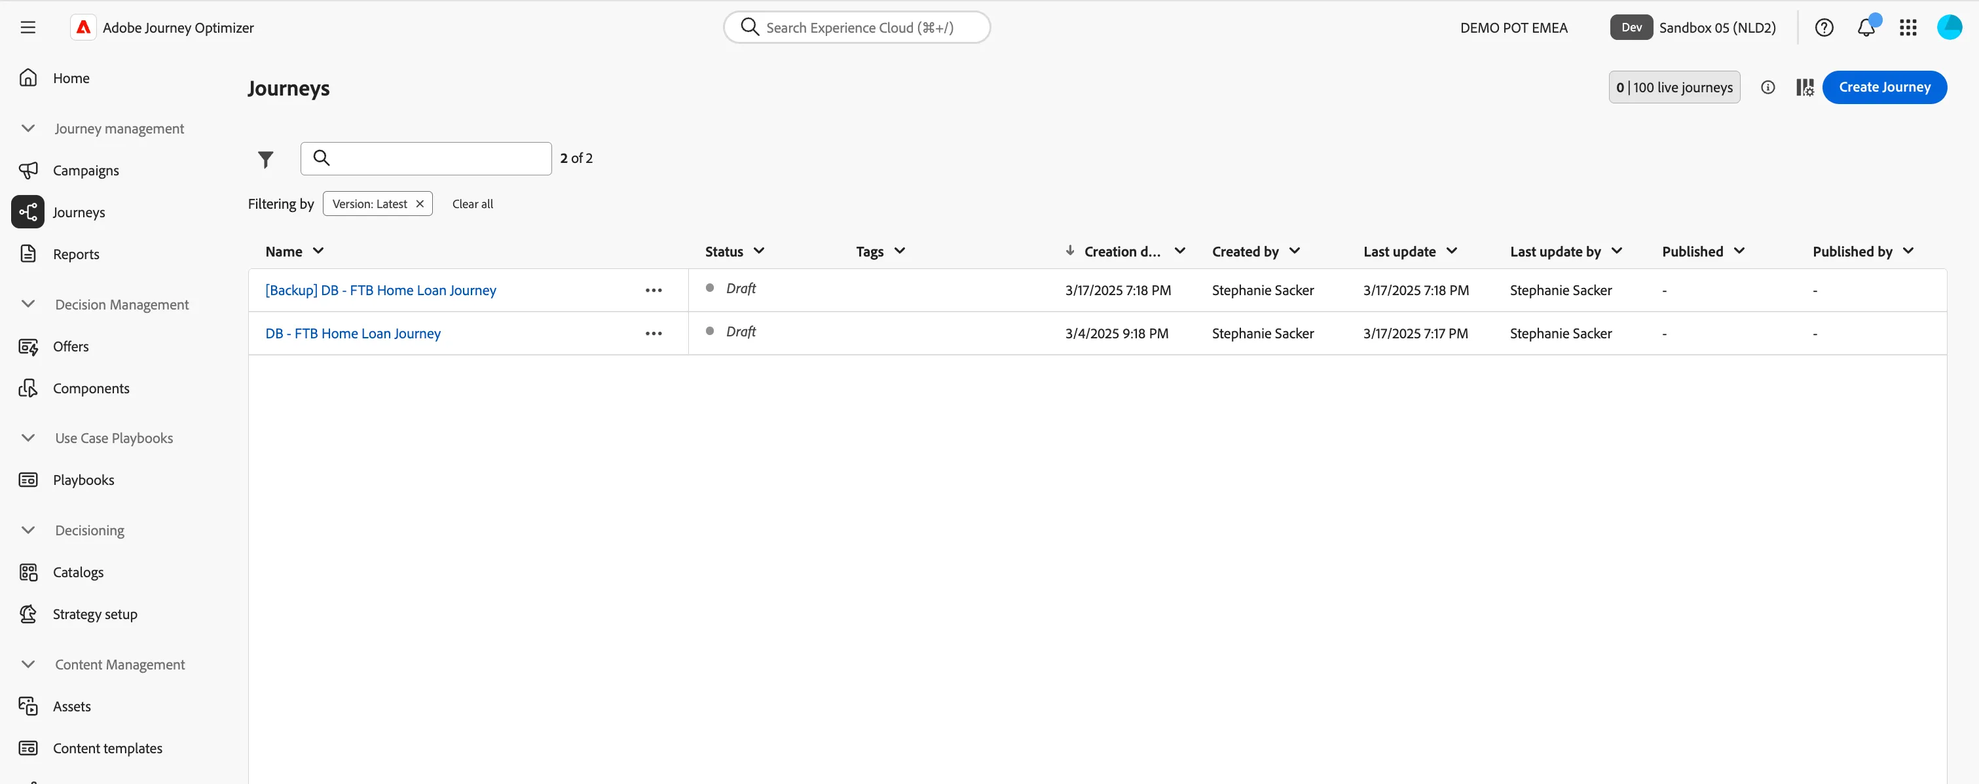Collapse the Decision Management section

click(x=28, y=304)
